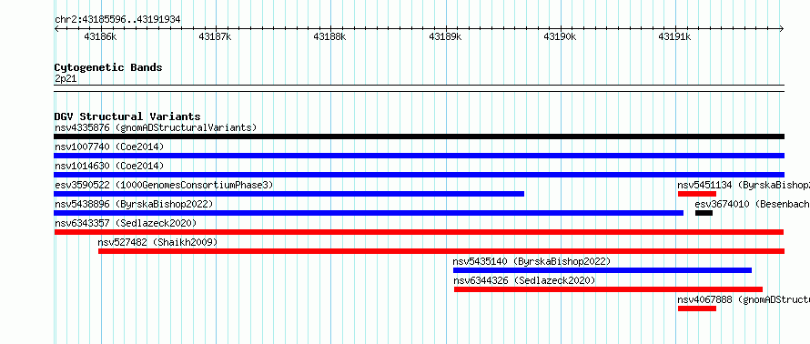Select the nsv1007740 (Coe2014) label
810x344 pixels.
point(109,147)
